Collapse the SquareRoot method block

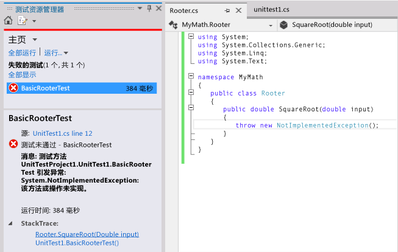[191, 108]
